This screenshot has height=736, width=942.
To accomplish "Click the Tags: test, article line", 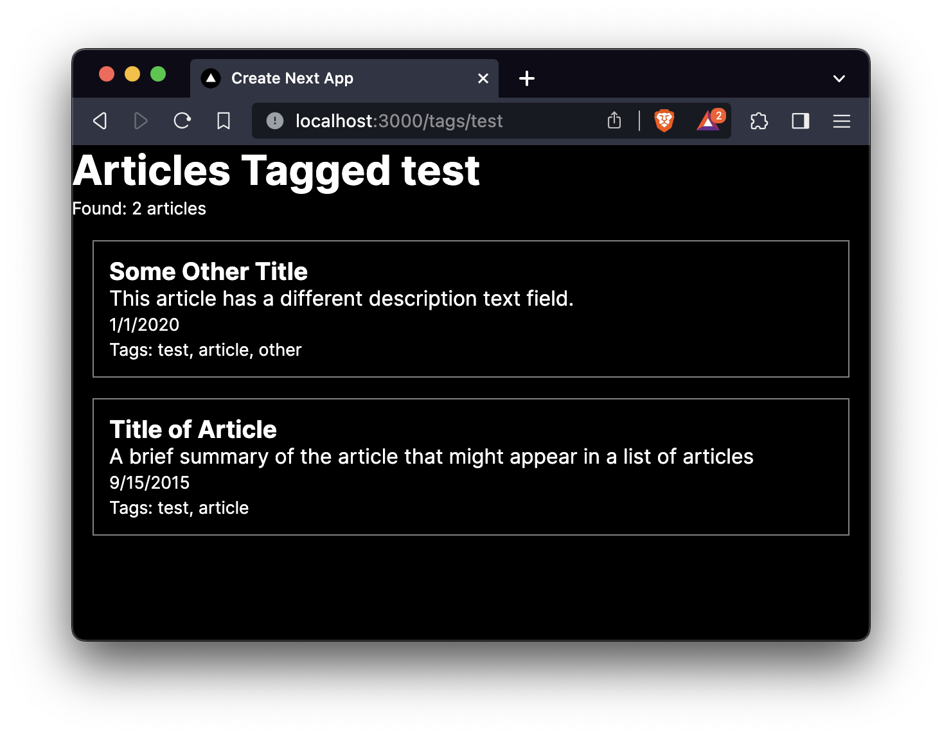I will pos(179,508).
